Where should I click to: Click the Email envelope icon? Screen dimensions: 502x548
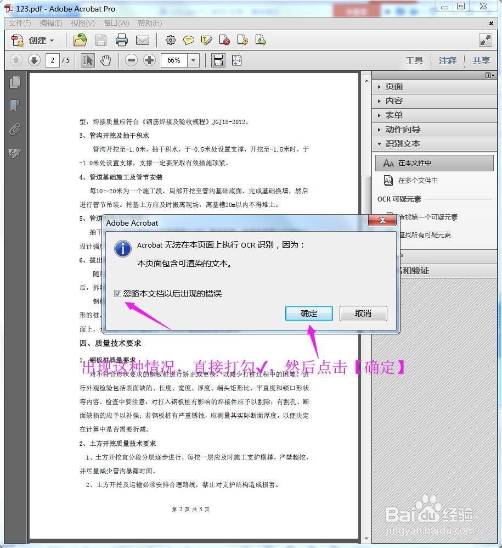point(143,41)
